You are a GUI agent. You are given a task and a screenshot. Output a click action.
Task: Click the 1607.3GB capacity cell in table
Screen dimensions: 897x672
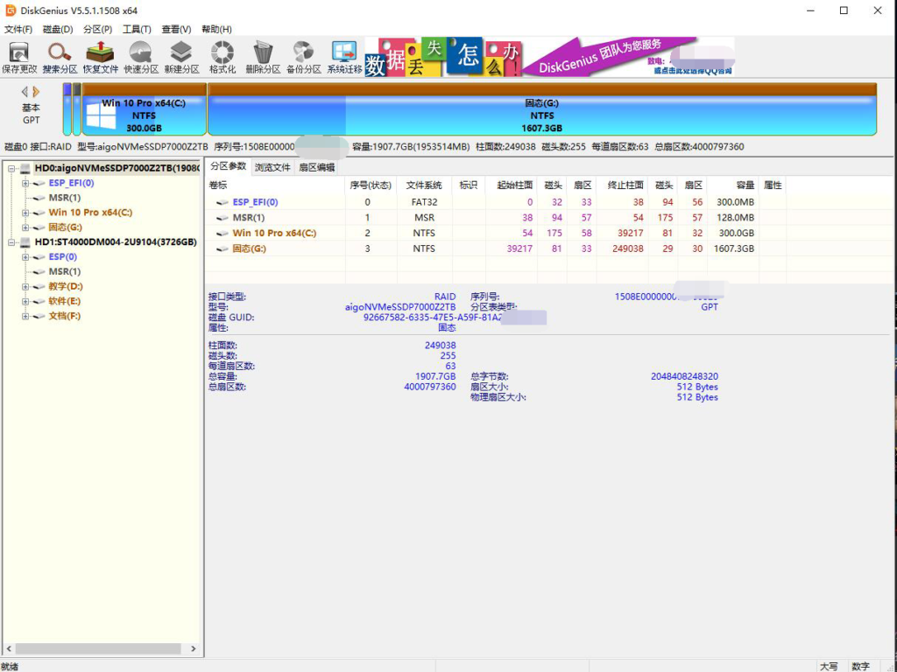[x=733, y=248]
